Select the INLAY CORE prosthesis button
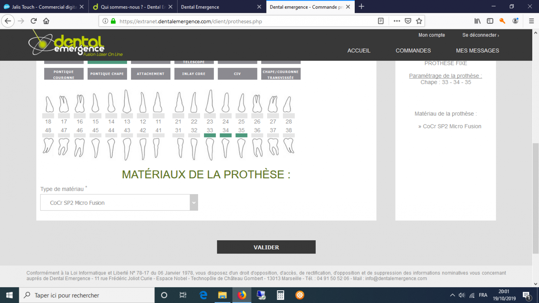This screenshot has width=539, height=303. tap(194, 74)
